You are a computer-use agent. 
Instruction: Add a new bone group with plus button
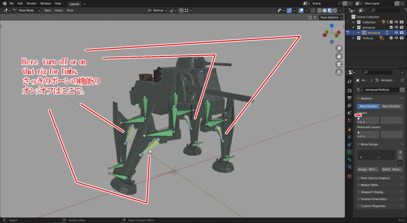[x=400, y=152]
